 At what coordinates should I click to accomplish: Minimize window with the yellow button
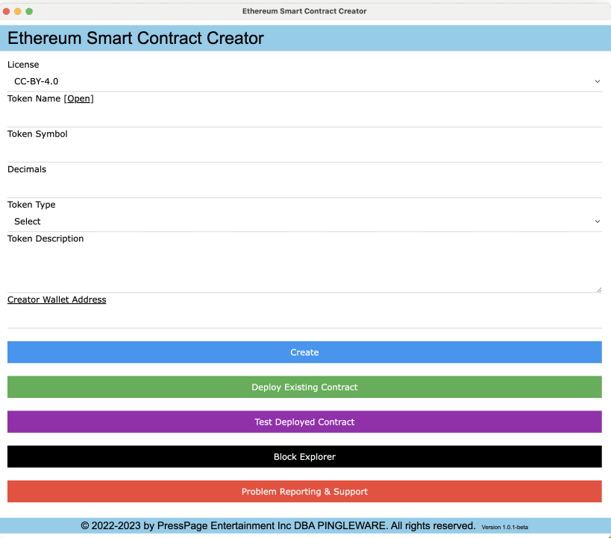point(18,11)
